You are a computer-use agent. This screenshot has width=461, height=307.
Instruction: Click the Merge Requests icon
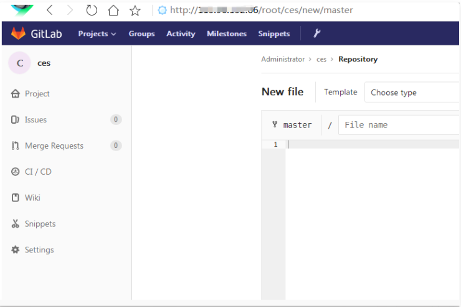[16, 146]
